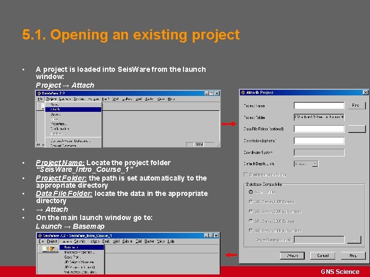Enable the horizon tracking checkbox
370x277 pixels.
(246, 174)
